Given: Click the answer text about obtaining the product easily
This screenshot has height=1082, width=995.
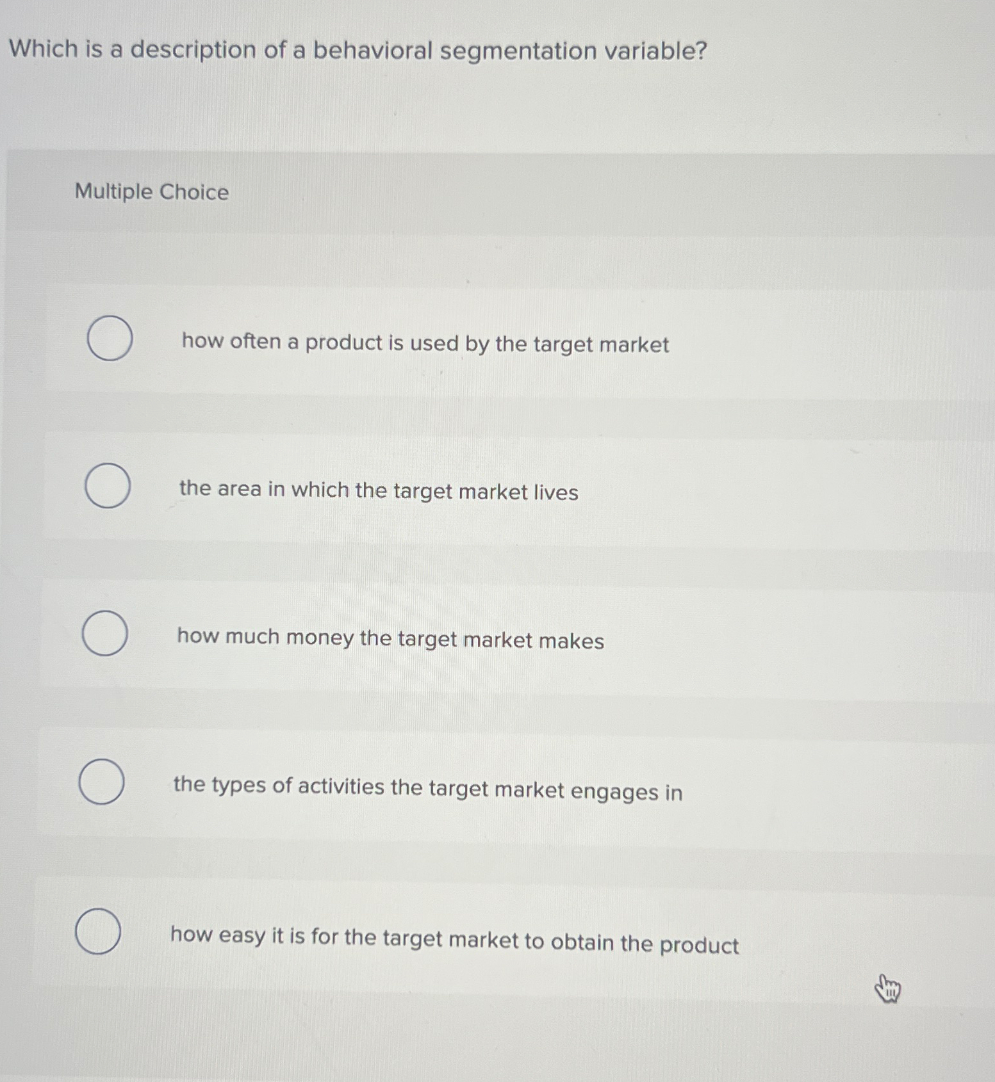Looking at the screenshot, I should click(x=455, y=939).
